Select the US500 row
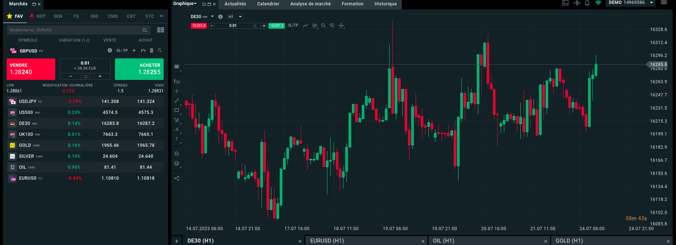Image resolution: width=676 pixels, height=245 pixels. pos(85,112)
